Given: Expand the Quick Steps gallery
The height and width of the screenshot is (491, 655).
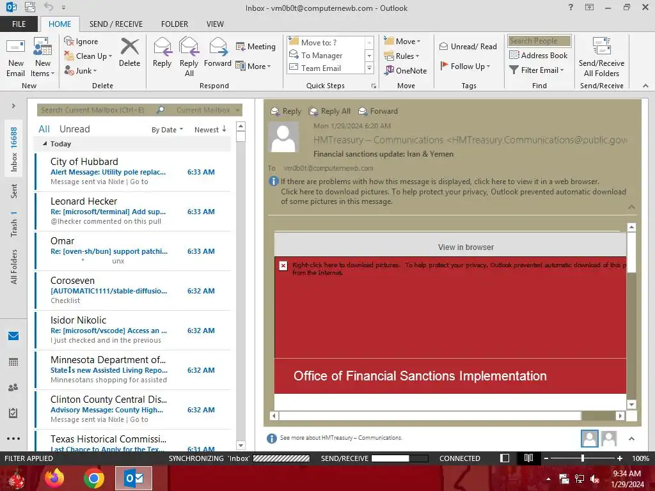Looking at the screenshot, I should pos(369,68).
